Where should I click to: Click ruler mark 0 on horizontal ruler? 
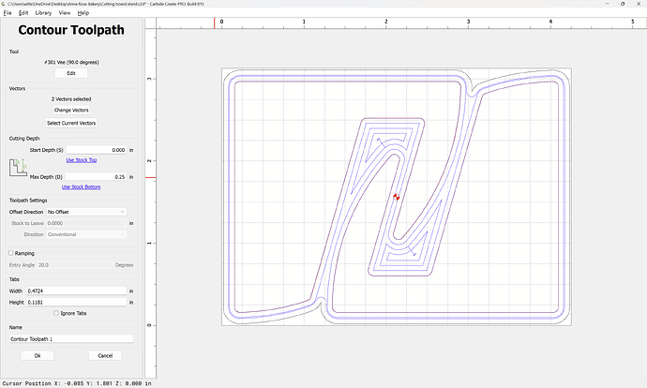tap(221, 22)
